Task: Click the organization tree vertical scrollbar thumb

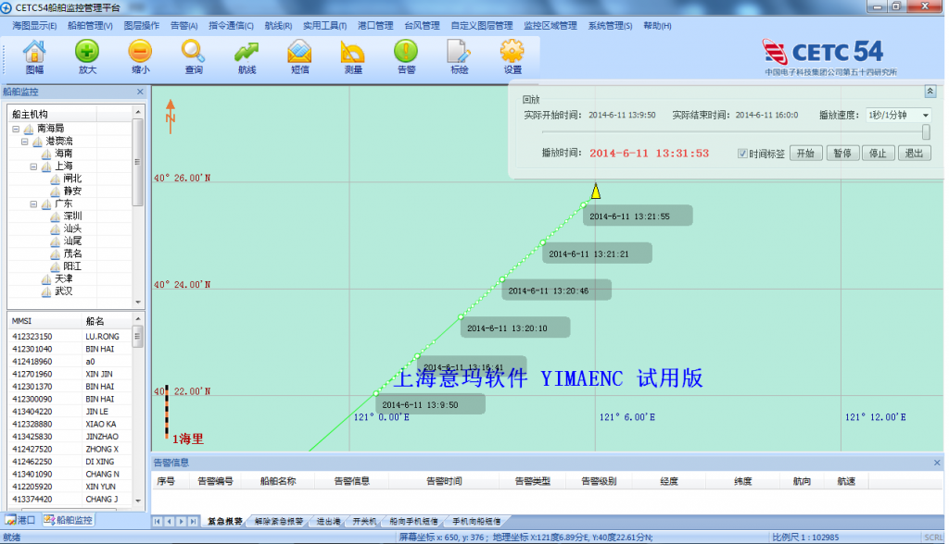Action: 138,162
